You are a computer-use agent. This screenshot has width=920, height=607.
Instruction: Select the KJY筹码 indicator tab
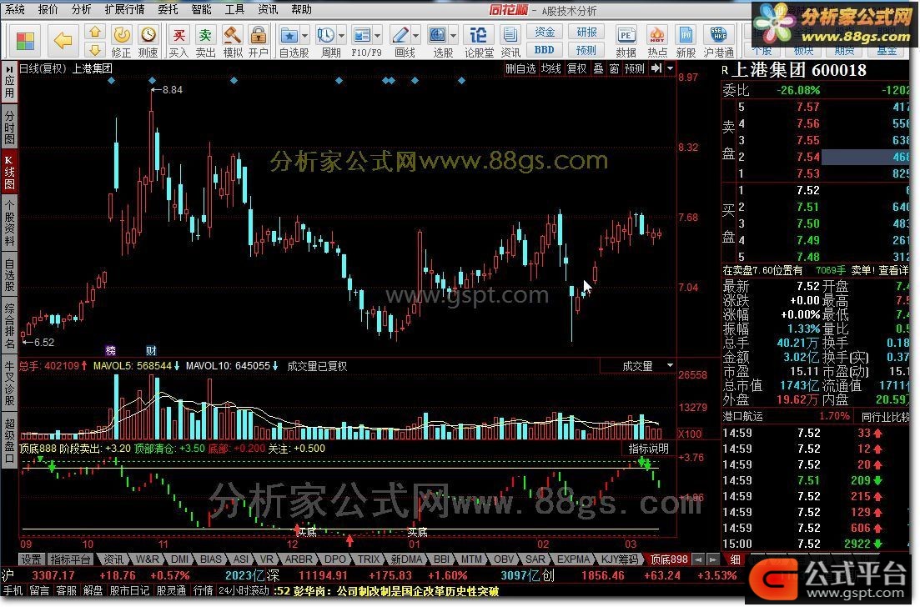tap(619, 559)
